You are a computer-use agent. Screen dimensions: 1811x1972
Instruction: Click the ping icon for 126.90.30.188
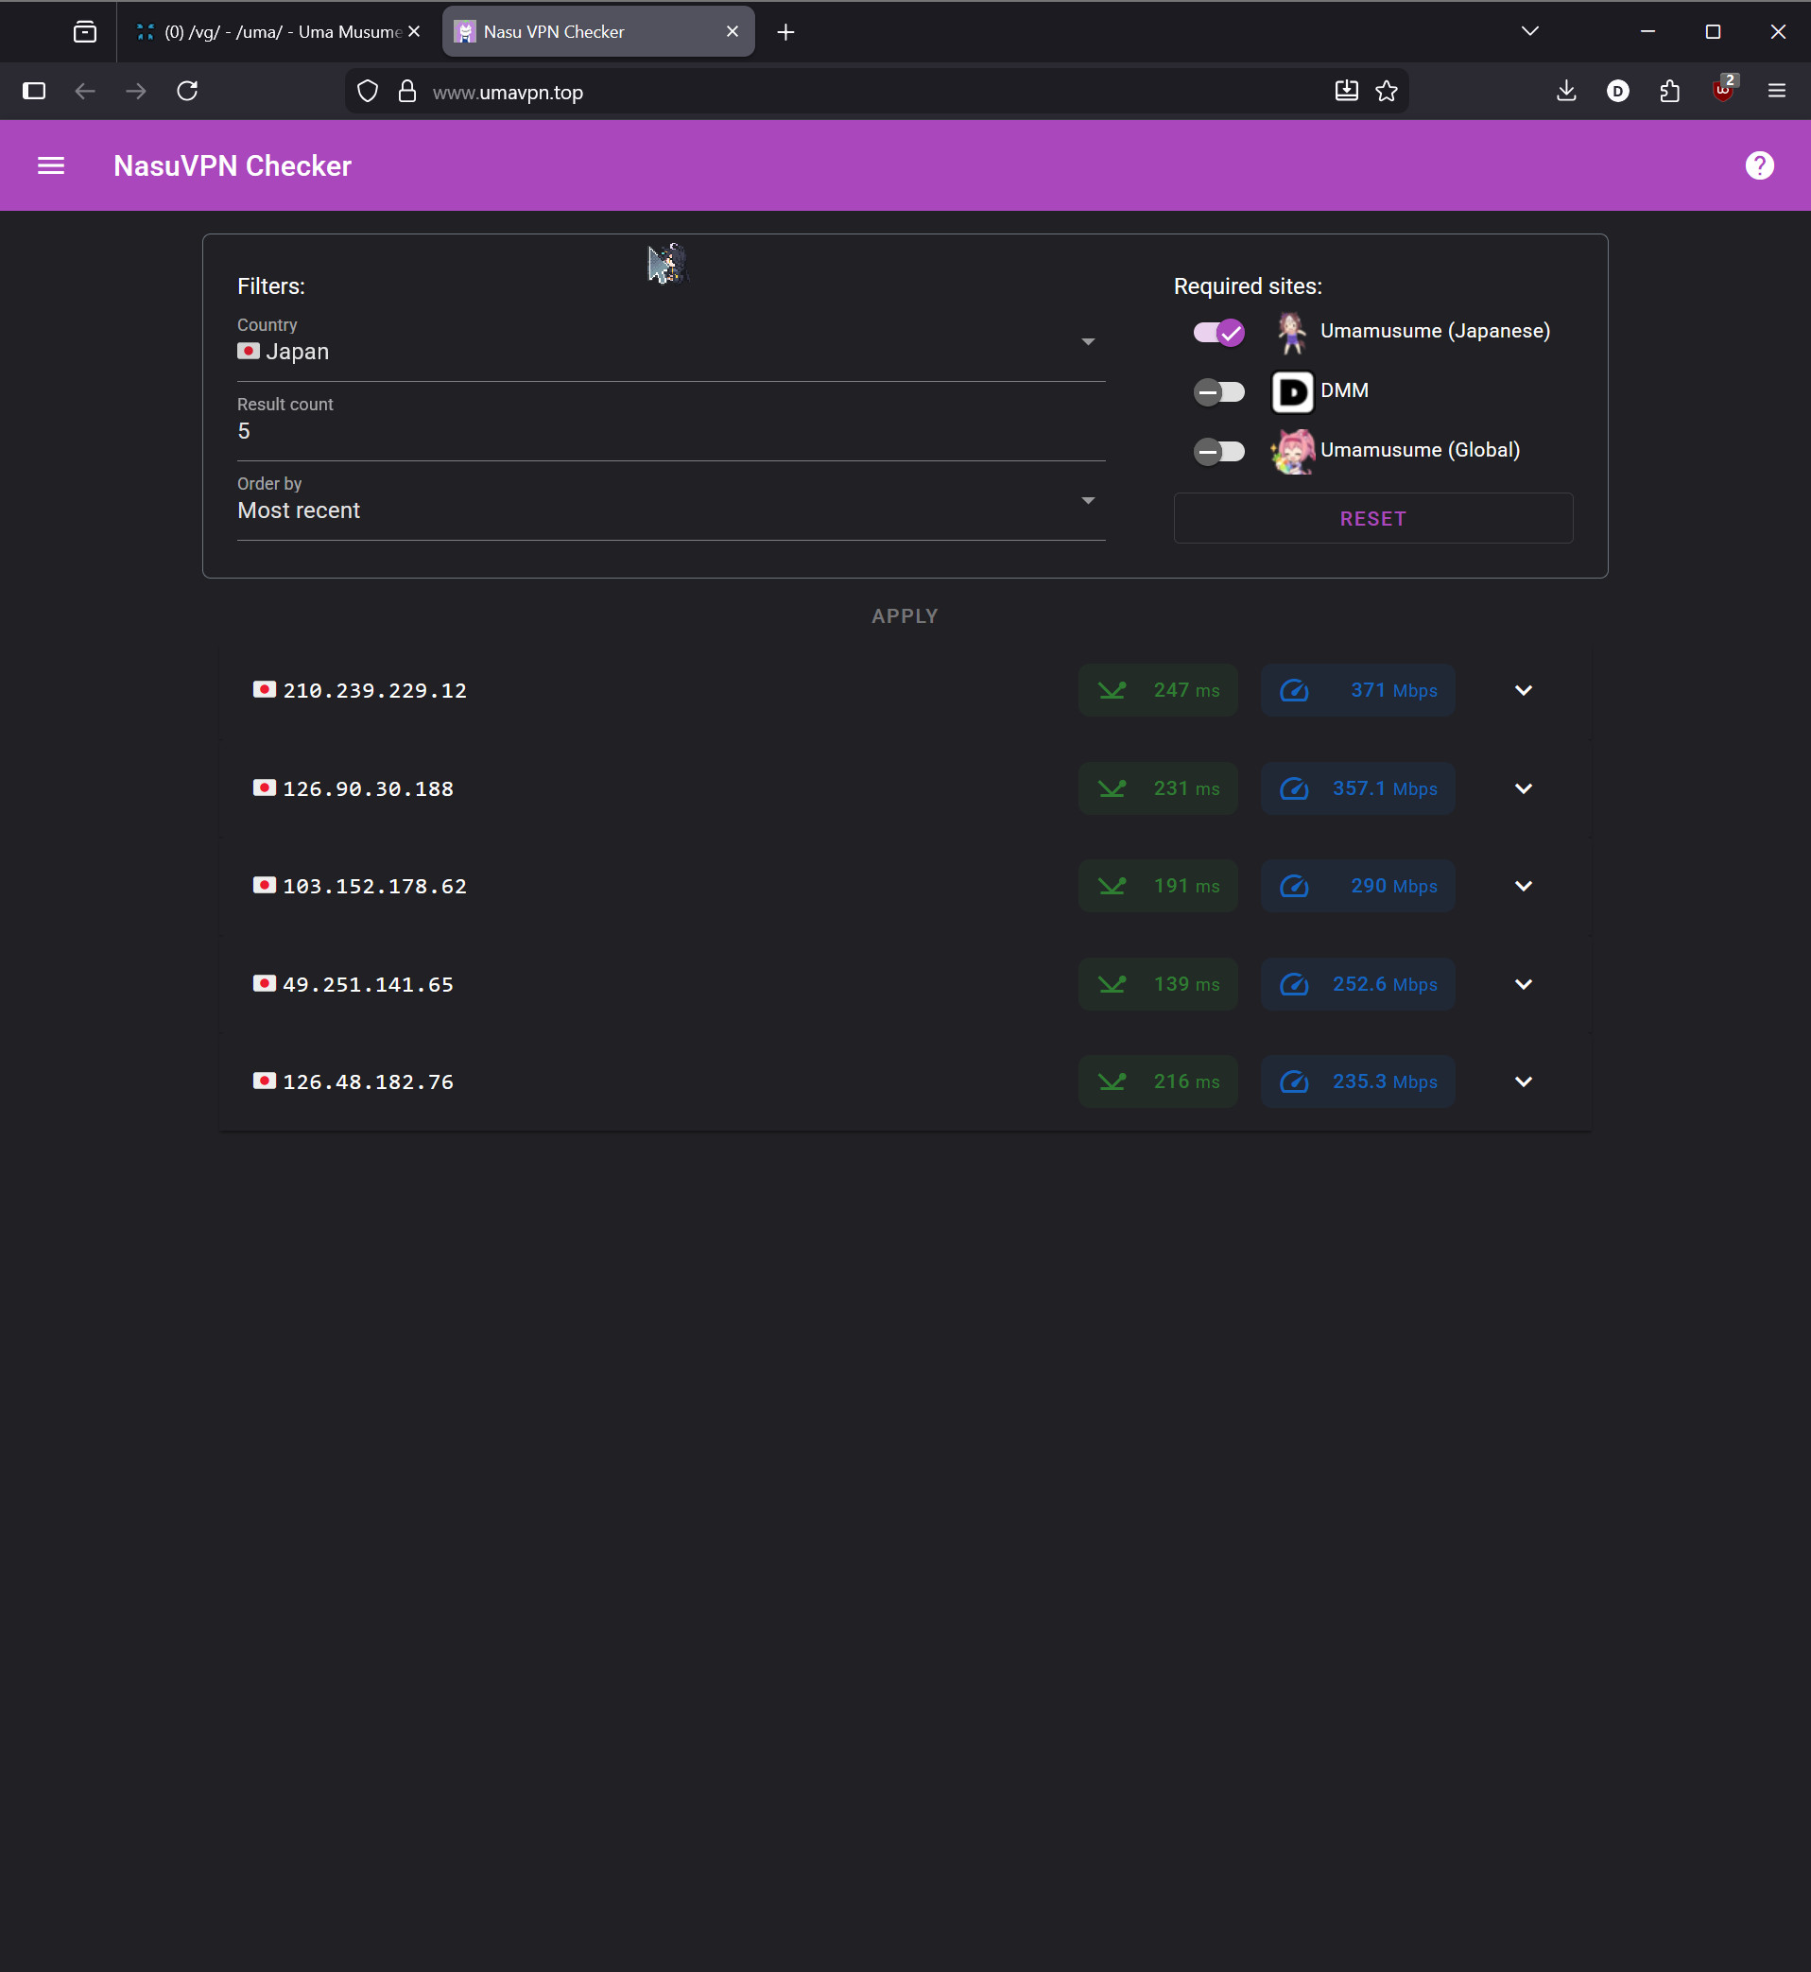click(1112, 789)
